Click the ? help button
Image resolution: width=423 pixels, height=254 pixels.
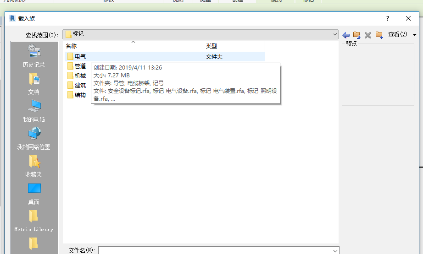tap(388, 18)
